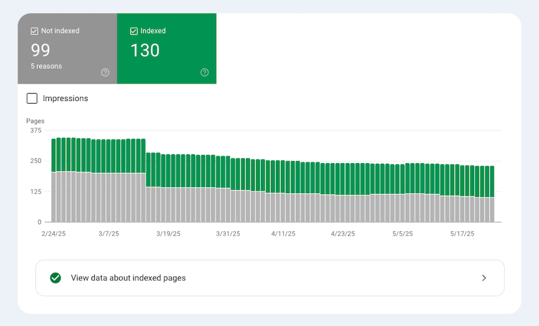Click the 3/7/25 axis date label
Viewport: 539px width, 326px height.
108,234
